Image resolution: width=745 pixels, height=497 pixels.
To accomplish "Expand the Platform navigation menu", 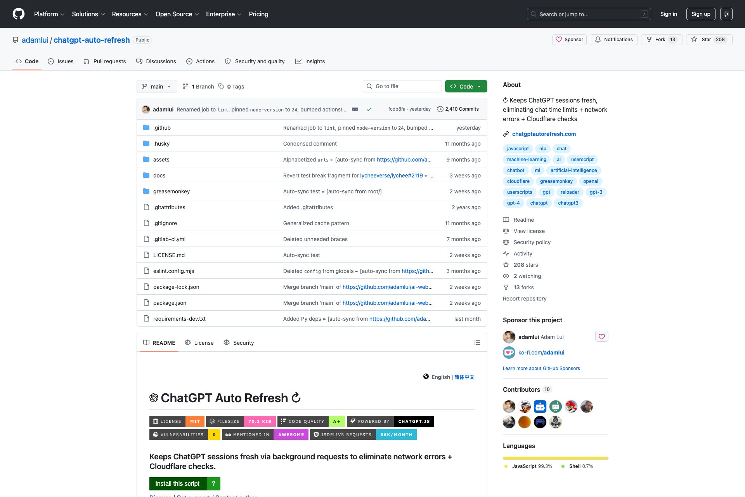I will [49, 14].
